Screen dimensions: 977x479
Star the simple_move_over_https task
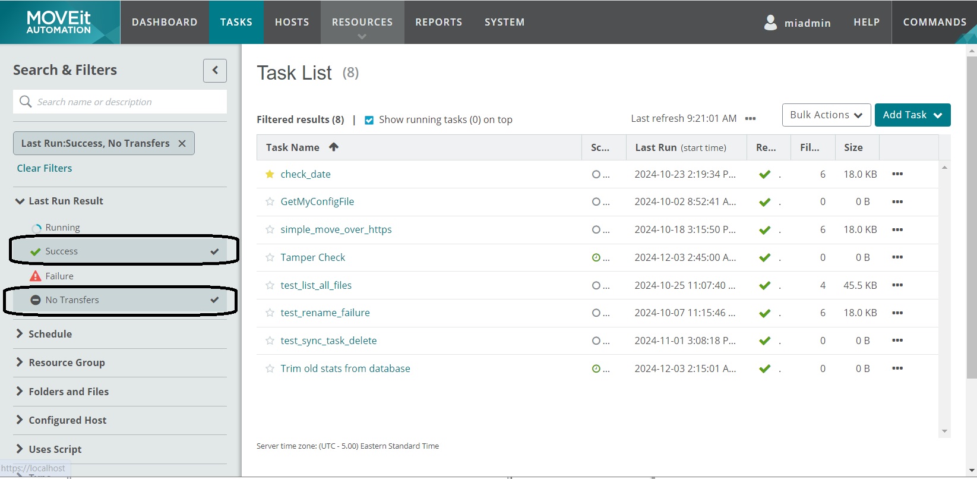pyautogui.click(x=270, y=229)
